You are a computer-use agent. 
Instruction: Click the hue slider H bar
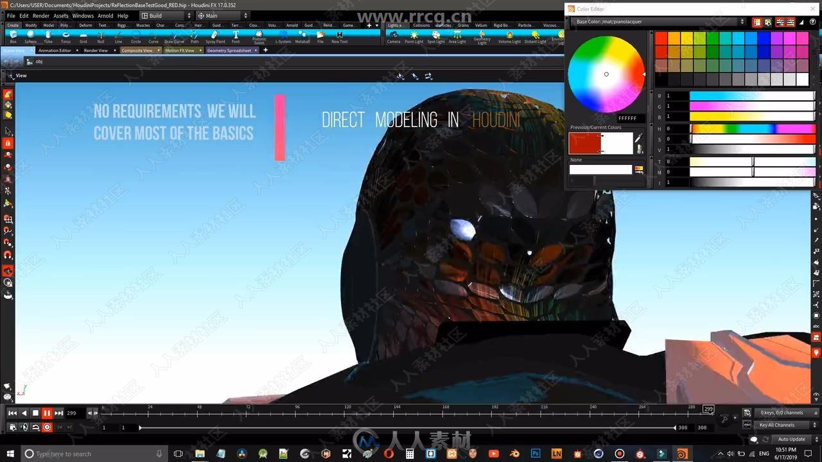point(752,128)
